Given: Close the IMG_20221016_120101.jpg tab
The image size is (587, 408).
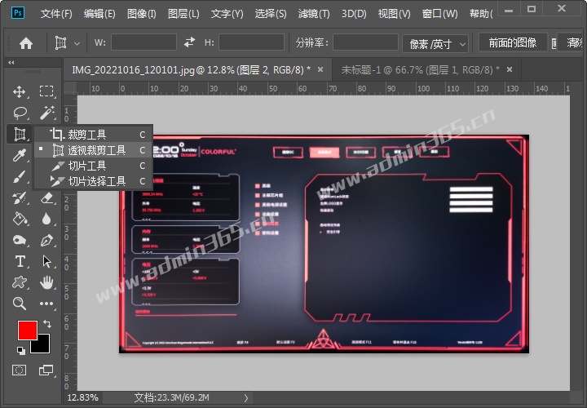Looking at the screenshot, I should 320,69.
